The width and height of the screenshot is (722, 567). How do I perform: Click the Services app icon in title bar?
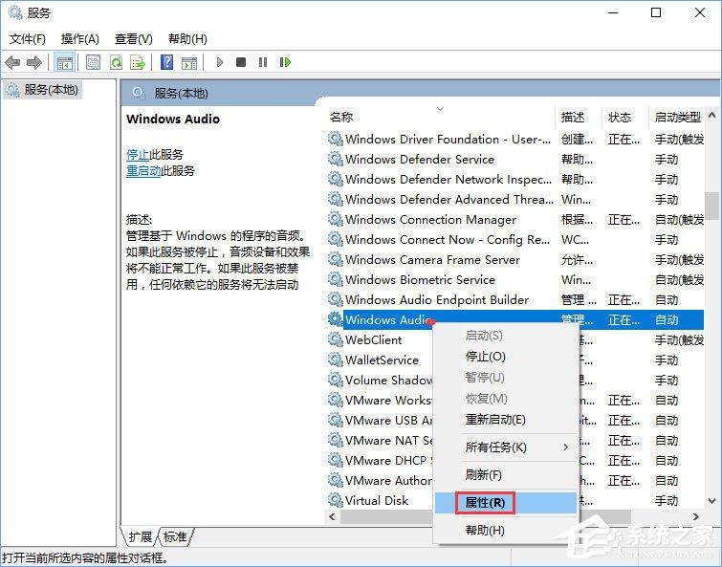(x=14, y=12)
